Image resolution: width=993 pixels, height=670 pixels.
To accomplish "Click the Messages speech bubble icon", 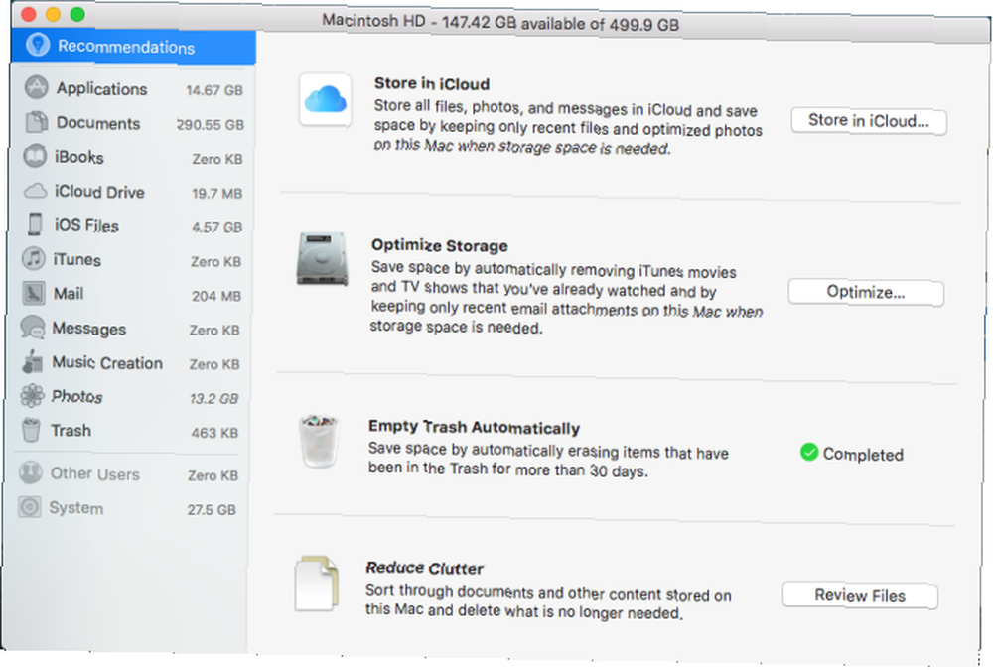I will tap(33, 328).
